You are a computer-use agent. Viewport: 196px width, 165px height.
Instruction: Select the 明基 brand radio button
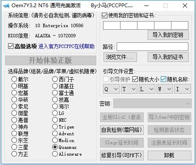[x=14, y=86]
